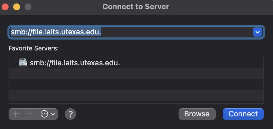273x129 pixels.
Task: Minimize the window with the yellow button
Action: 17,7
